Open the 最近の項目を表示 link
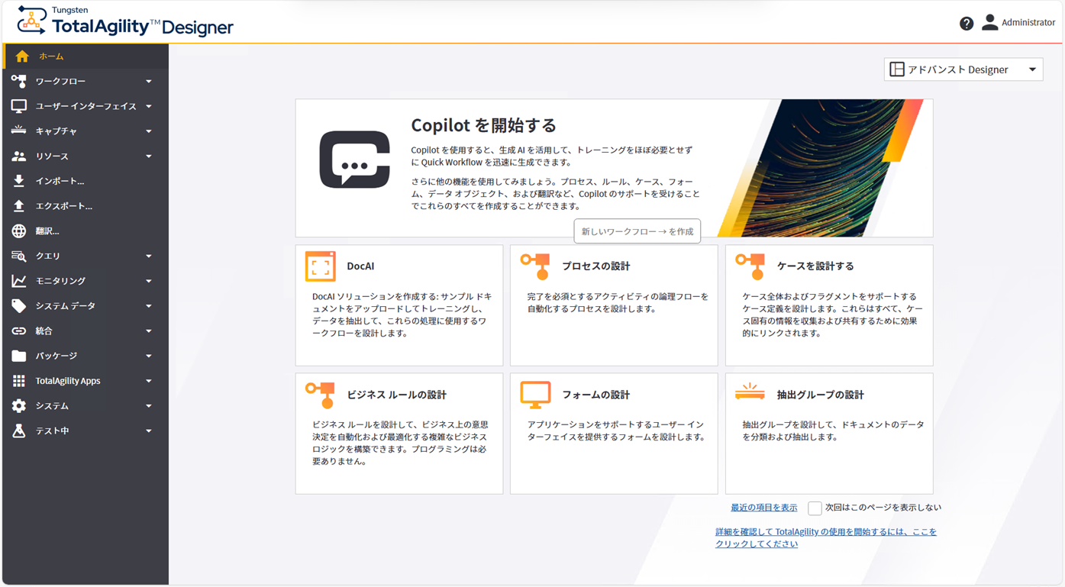The image size is (1065, 587). [x=764, y=507]
